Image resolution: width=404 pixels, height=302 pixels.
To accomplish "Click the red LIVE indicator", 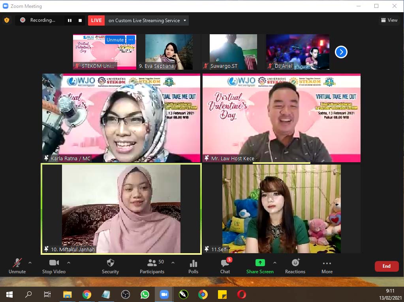I will [96, 20].
